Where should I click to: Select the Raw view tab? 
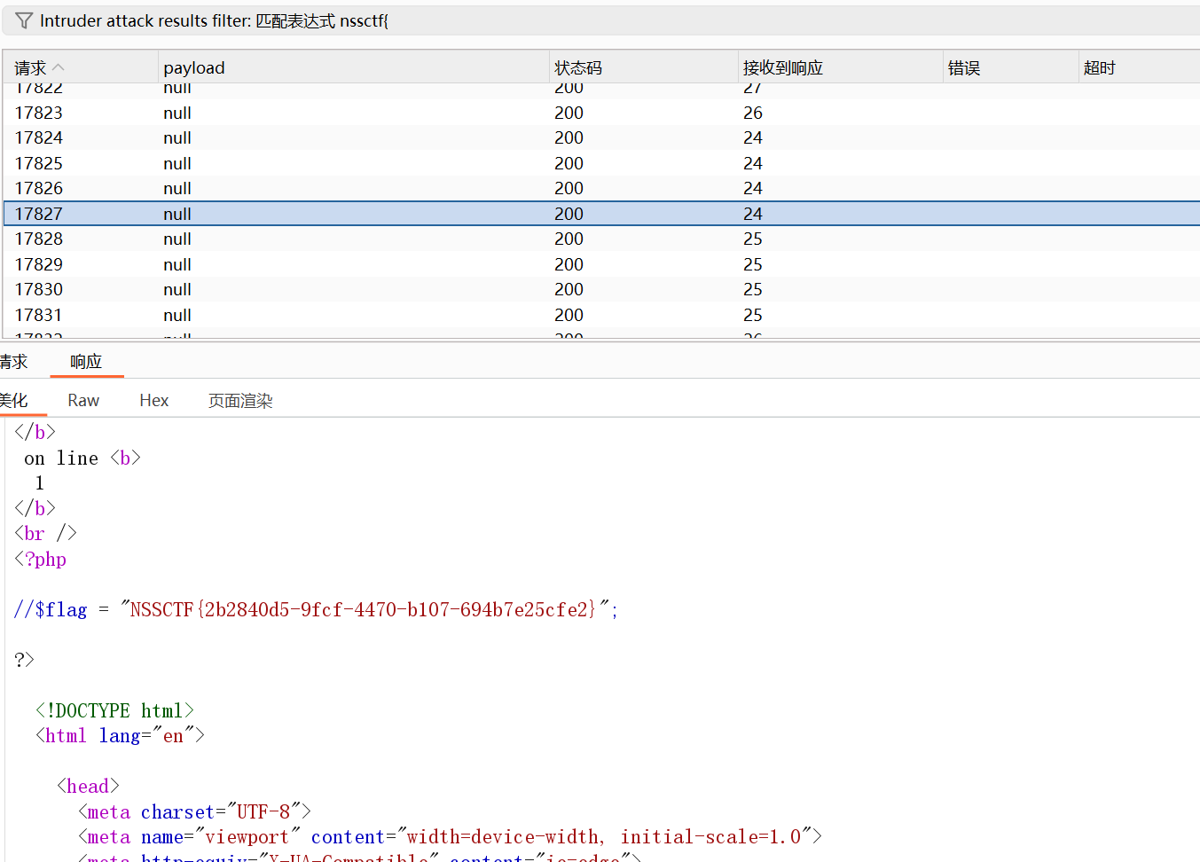(x=83, y=401)
